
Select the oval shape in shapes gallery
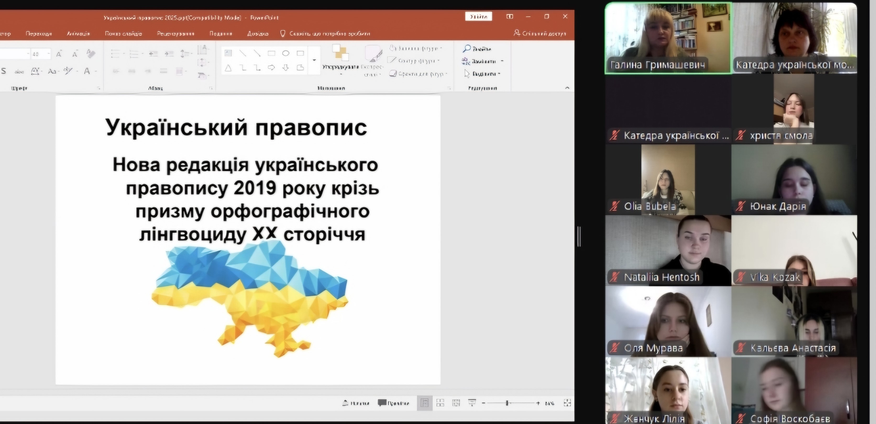[286, 53]
